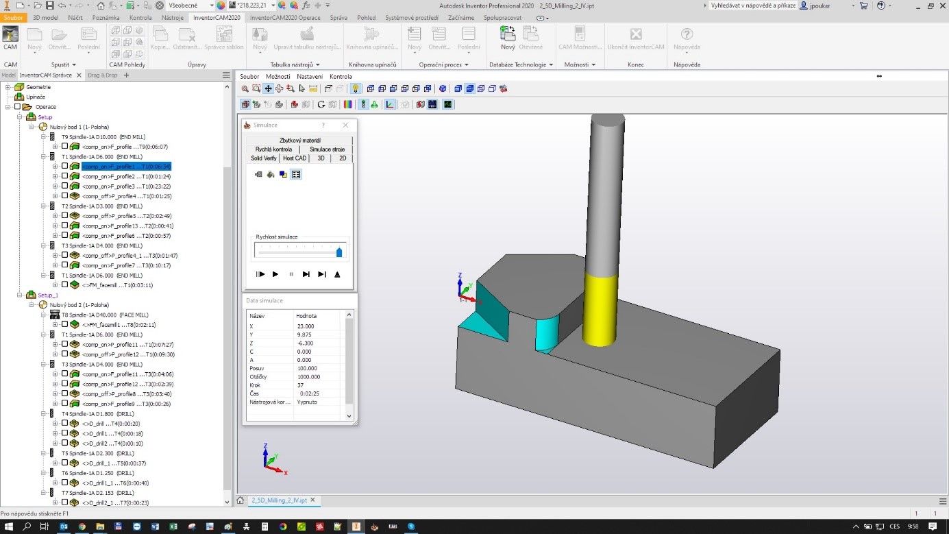Enable the checkbox next to Operace
This screenshot has height=534, width=949.
[18, 107]
